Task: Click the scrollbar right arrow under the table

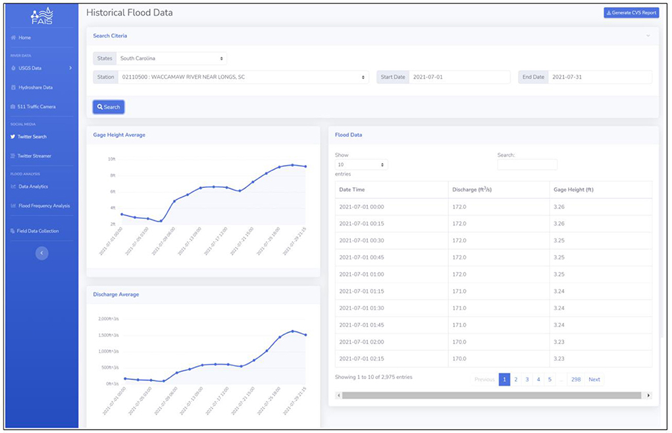Action: coord(648,396)
